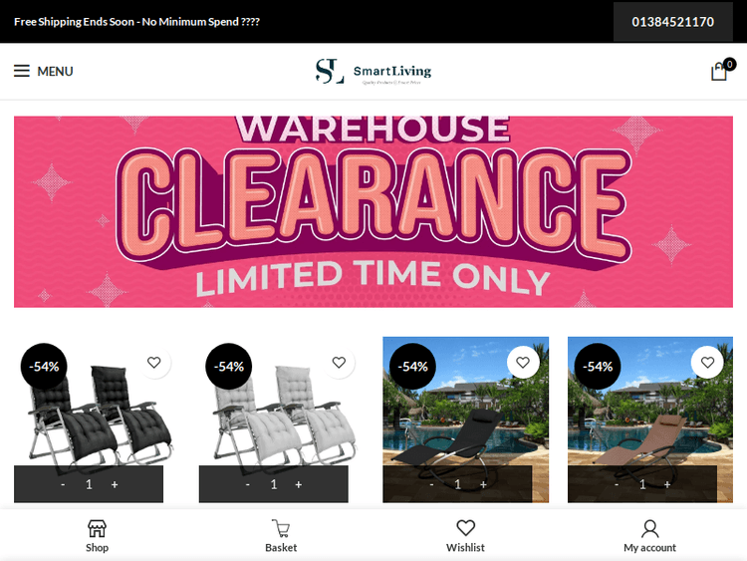Decrease quantity of the black recliner chairs
Viewport: 747px width, 561px height.
click(x=63, y=484)
